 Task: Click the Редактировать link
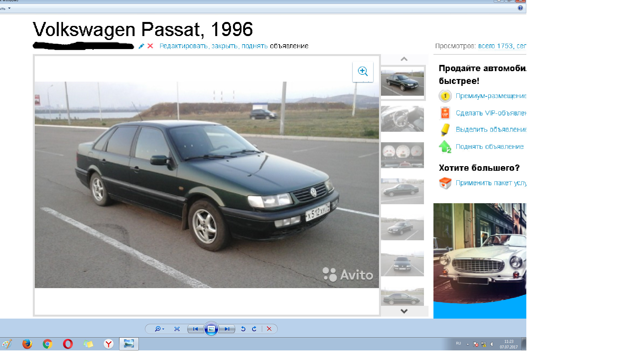point(183,46)
